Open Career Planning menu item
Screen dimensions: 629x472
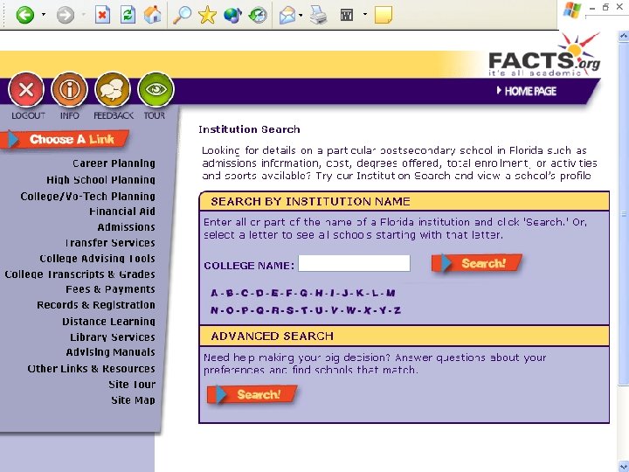tap(114, 163)
